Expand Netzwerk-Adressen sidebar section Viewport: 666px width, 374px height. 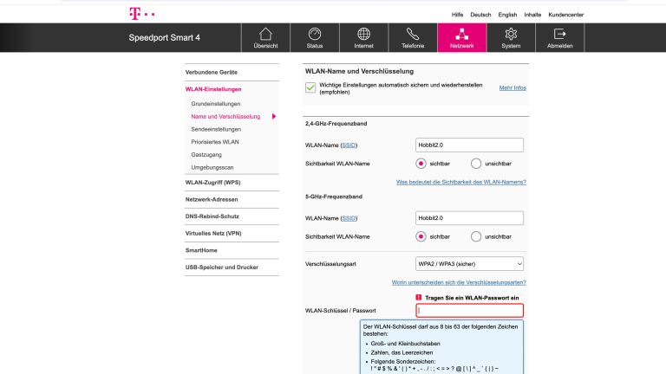pos(212,199)
